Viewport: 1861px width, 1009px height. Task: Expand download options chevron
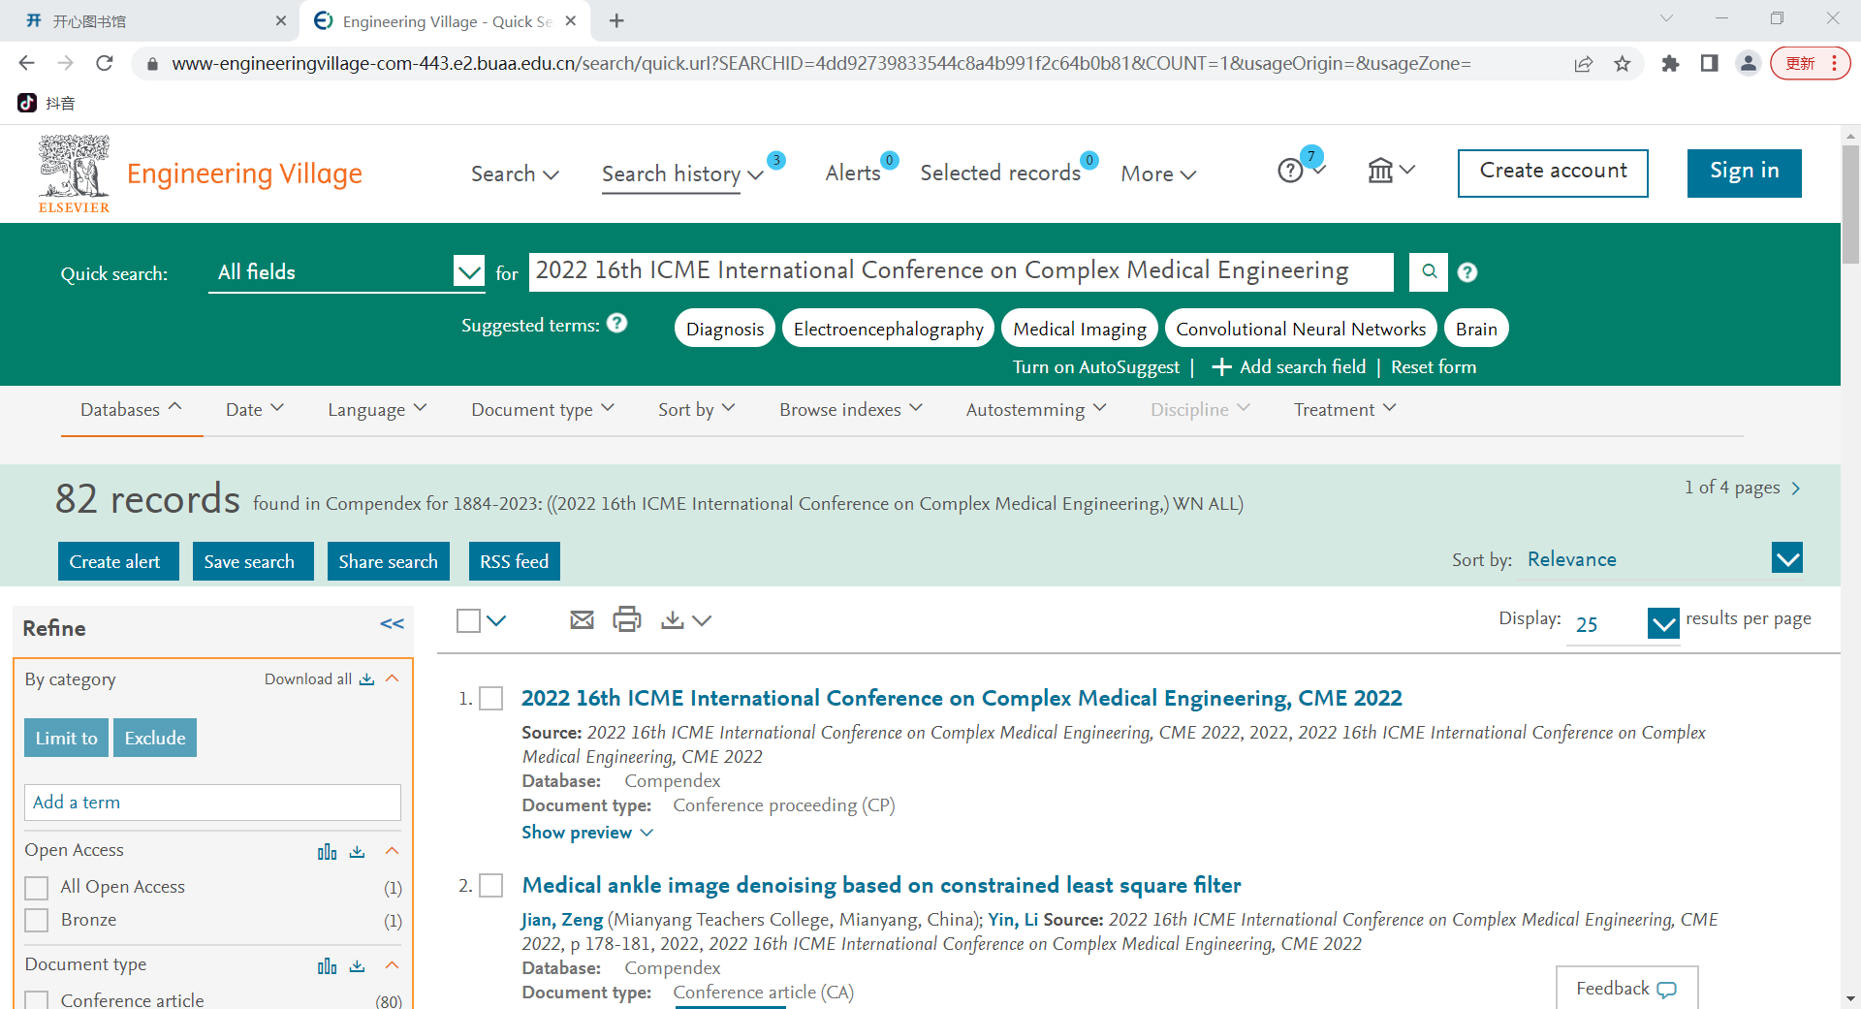coord(703,620)
